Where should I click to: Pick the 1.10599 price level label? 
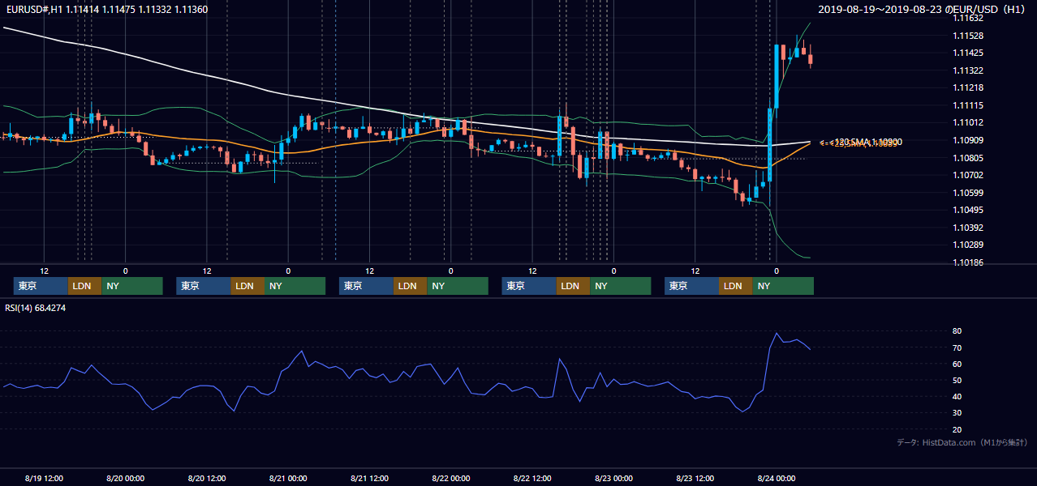click(967, 193)
